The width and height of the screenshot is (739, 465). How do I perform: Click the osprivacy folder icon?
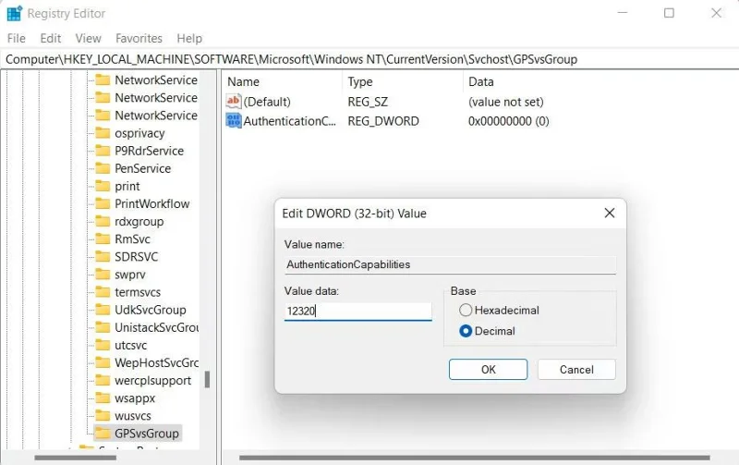pyautogui.click(x=103, y=133)
